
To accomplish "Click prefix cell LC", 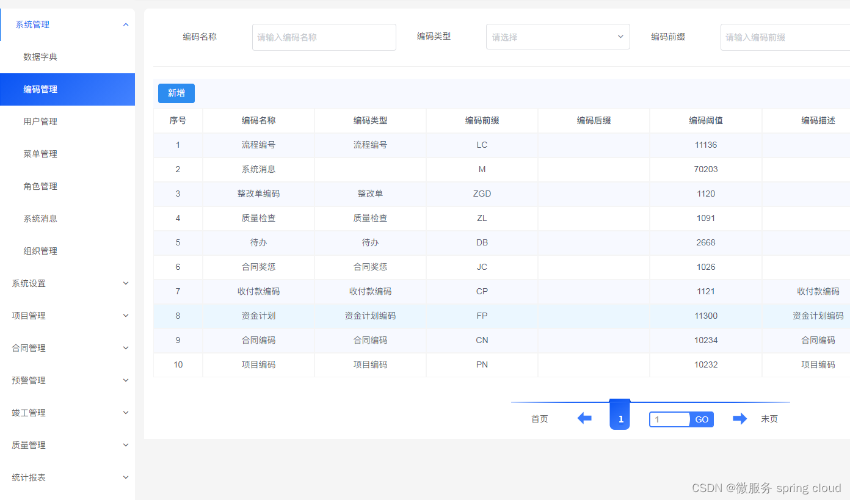I will click(x=482, y=145).
